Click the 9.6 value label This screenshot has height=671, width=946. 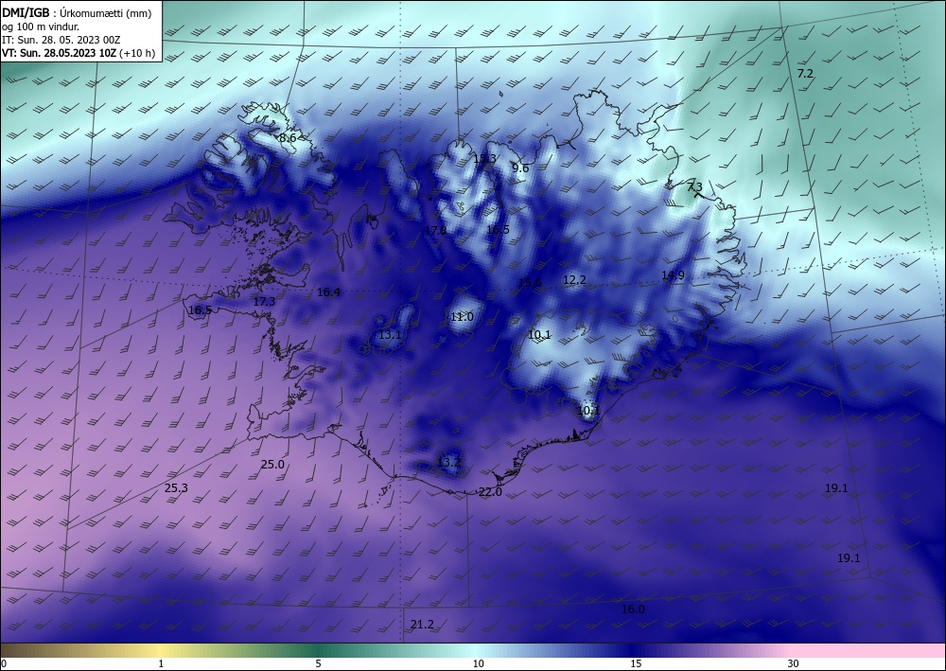520,168
